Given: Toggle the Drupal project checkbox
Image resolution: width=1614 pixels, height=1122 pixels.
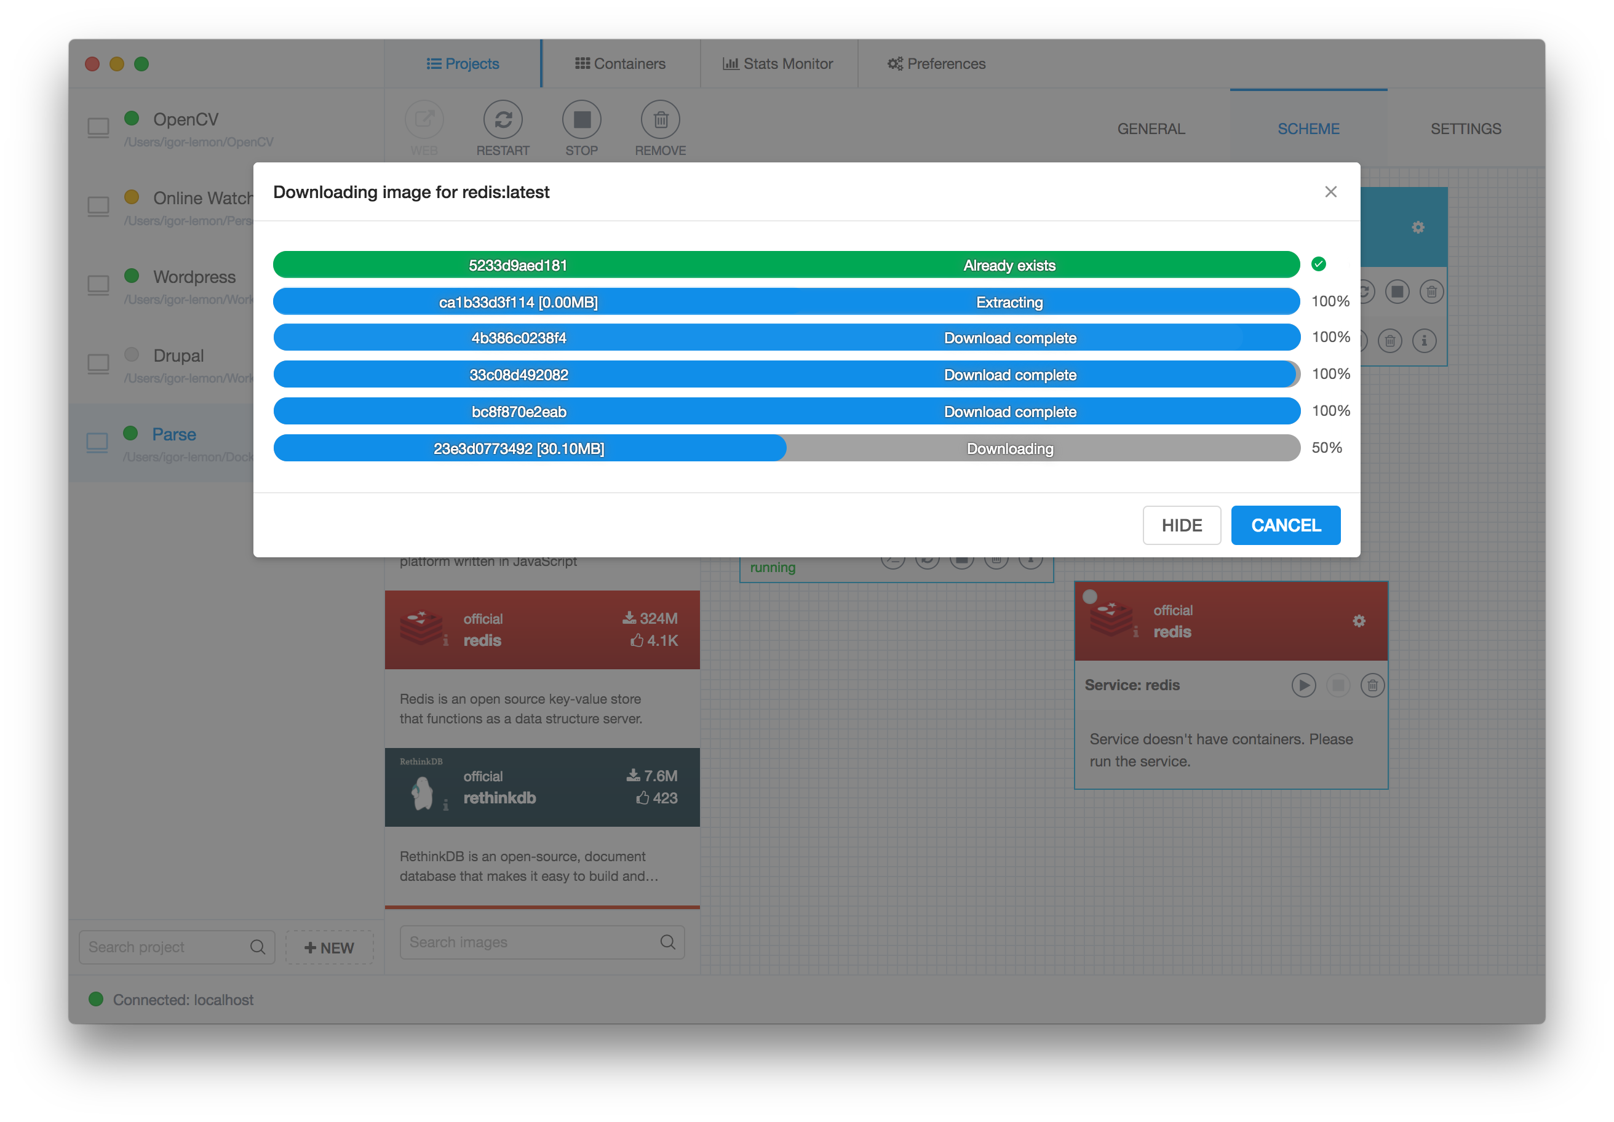Looking at the screenshot, I should pos(98,364).
